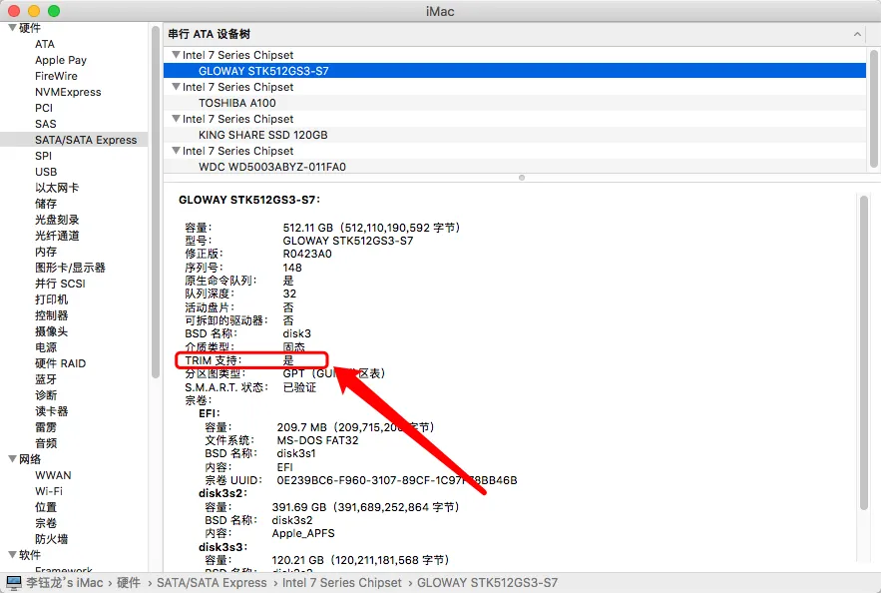Screen dimensions: 881x593
Task: Open 防火墙 under 网络
Action: point(51,539)
